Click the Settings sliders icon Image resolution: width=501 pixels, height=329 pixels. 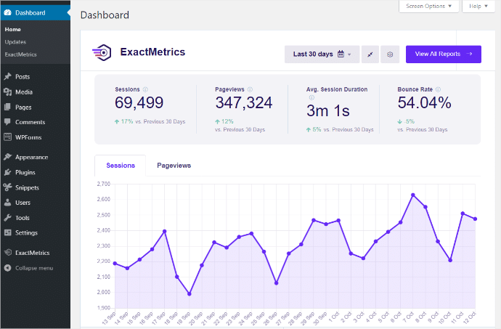[x=8, y=232]
